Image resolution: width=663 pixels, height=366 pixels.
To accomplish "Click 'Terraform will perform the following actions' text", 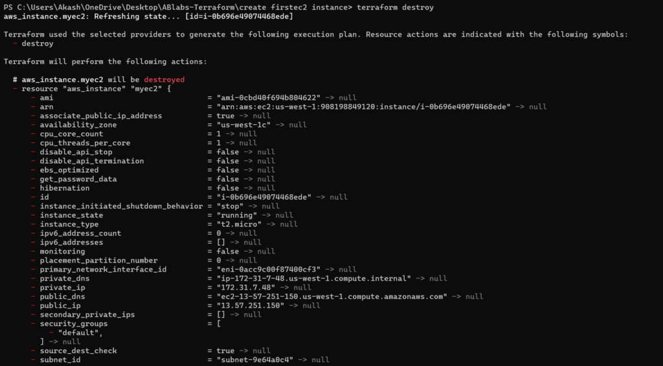I will pyautogui.click(x=106, y=61).
